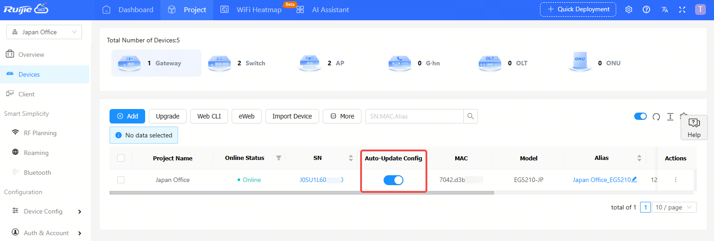
Task: Tick the select-all header checkbox
Action: [121, 158]
